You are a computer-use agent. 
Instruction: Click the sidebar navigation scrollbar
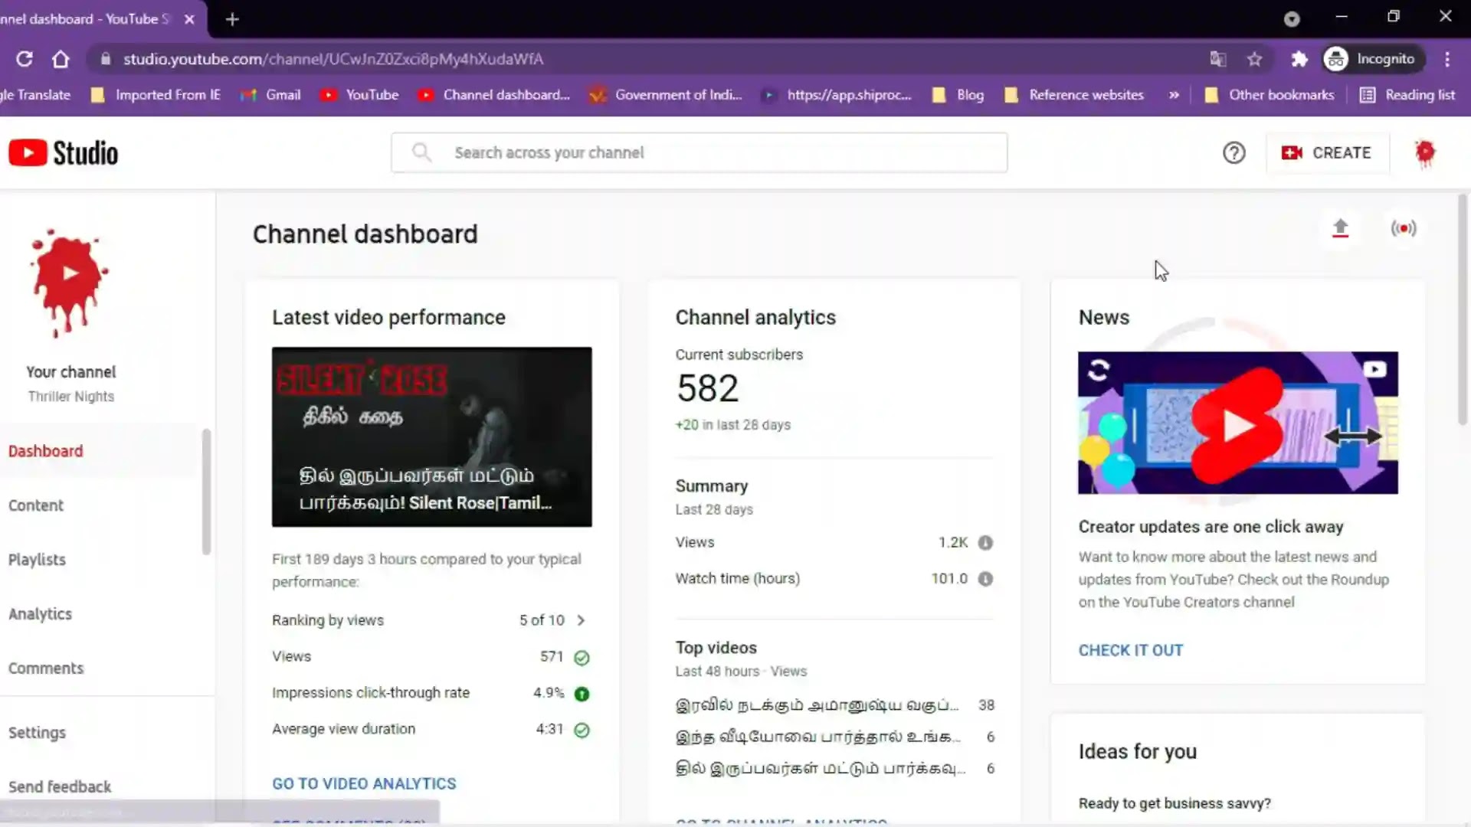(x=205, y=490)
